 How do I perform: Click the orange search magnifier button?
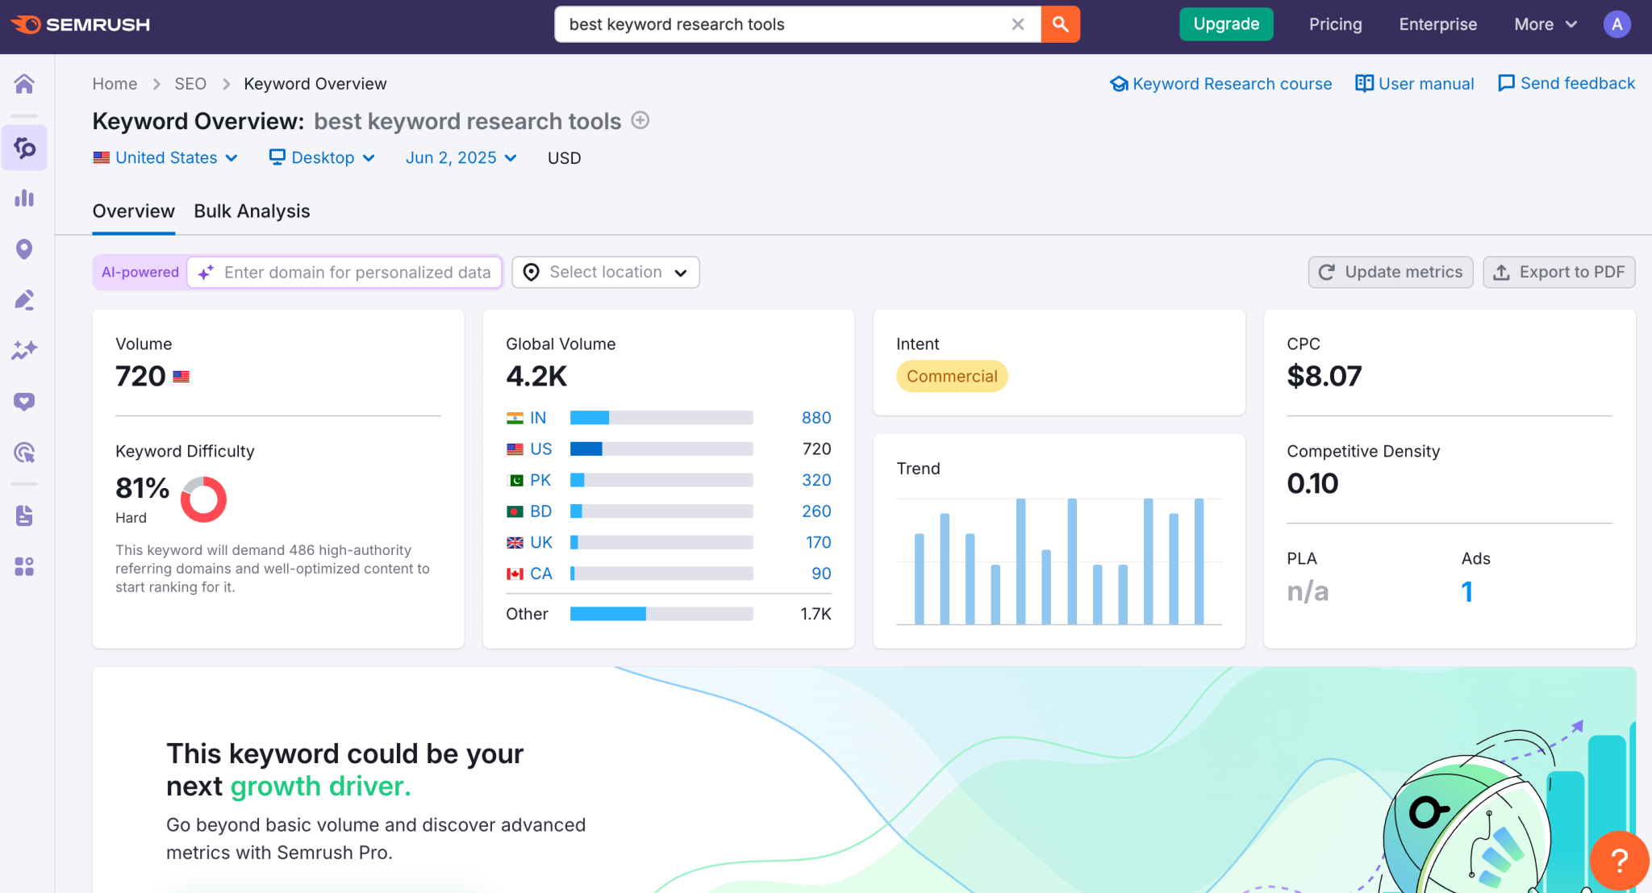pyautogui.click(x=1059, y=24)
